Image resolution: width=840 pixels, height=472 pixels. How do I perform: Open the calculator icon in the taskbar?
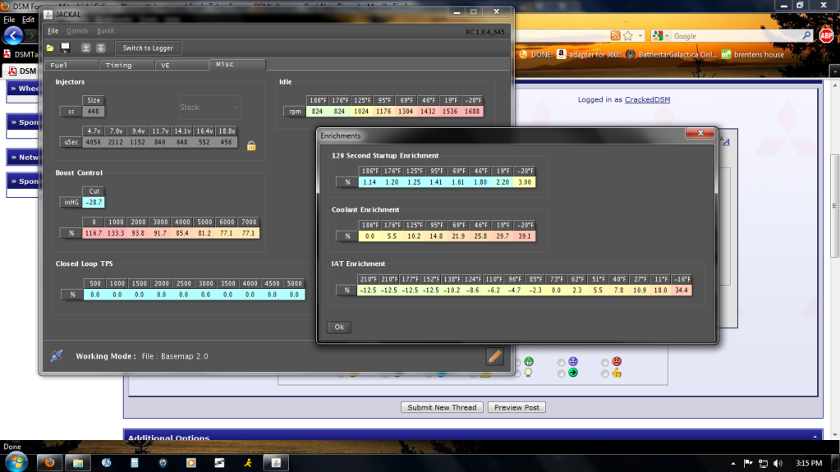135,462
